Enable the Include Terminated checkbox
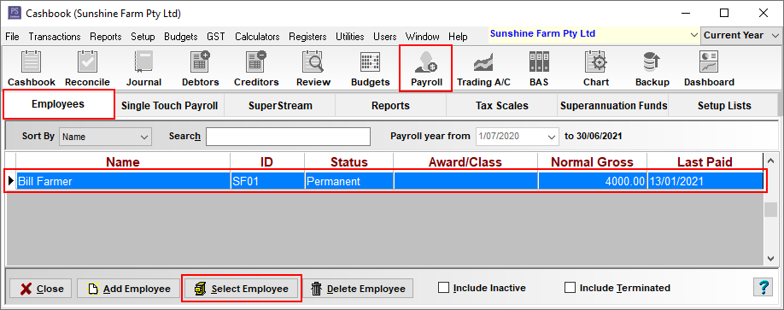 tap(570, 288)
